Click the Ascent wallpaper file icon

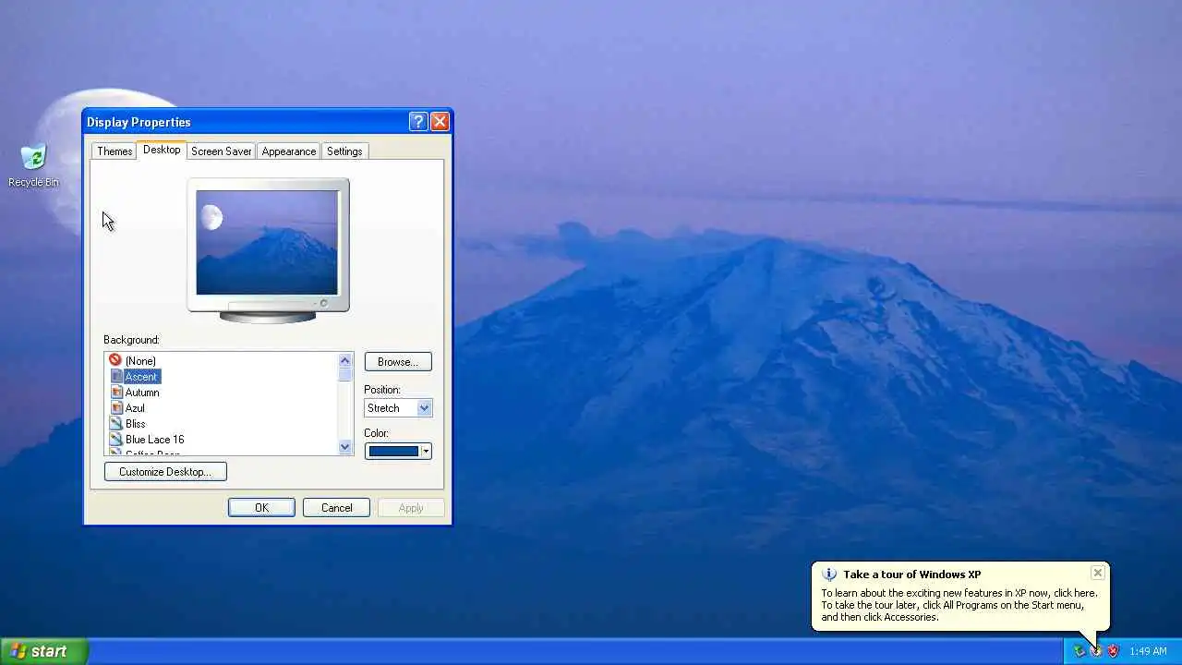point(116,376)
